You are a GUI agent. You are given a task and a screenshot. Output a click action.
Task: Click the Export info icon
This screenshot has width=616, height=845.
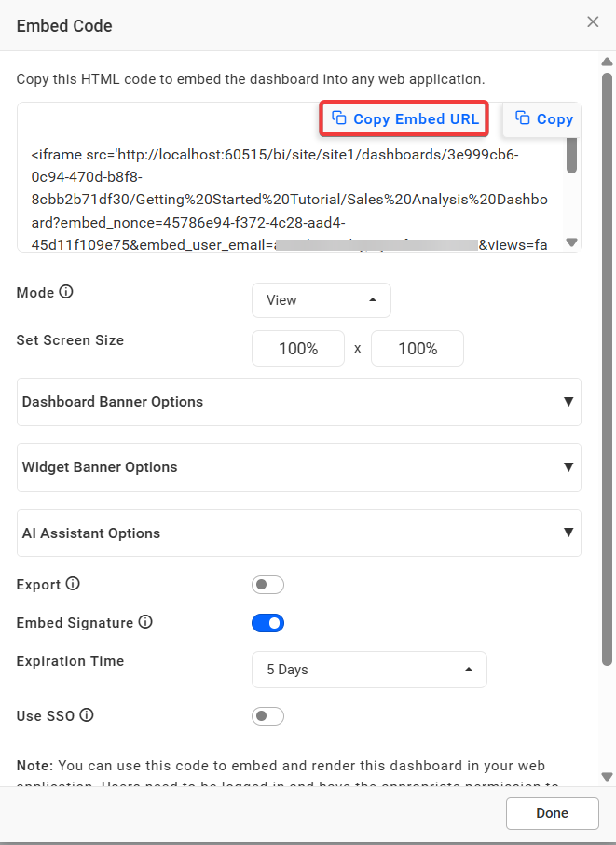click(x=73, y=585)
